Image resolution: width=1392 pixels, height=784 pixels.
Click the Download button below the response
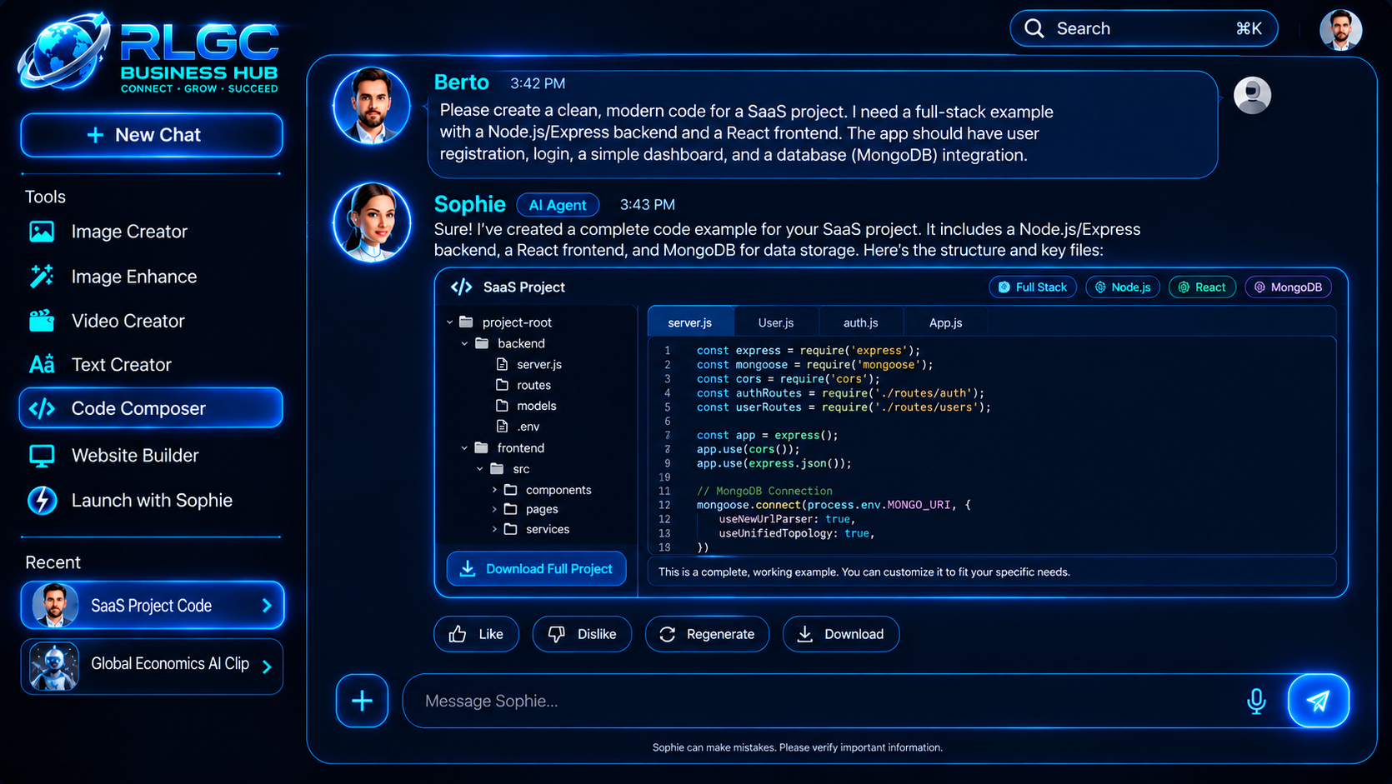coord(841,634)
